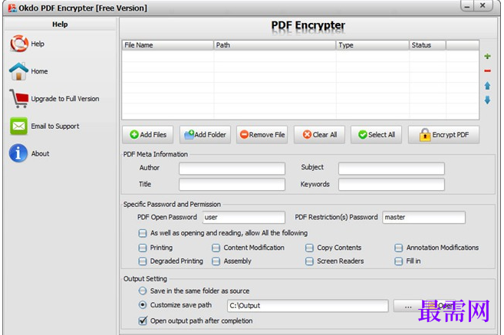Minimize the Okdo PDF Encrypter window
Screen dimensions: 504x335
[x=468, y=6]
